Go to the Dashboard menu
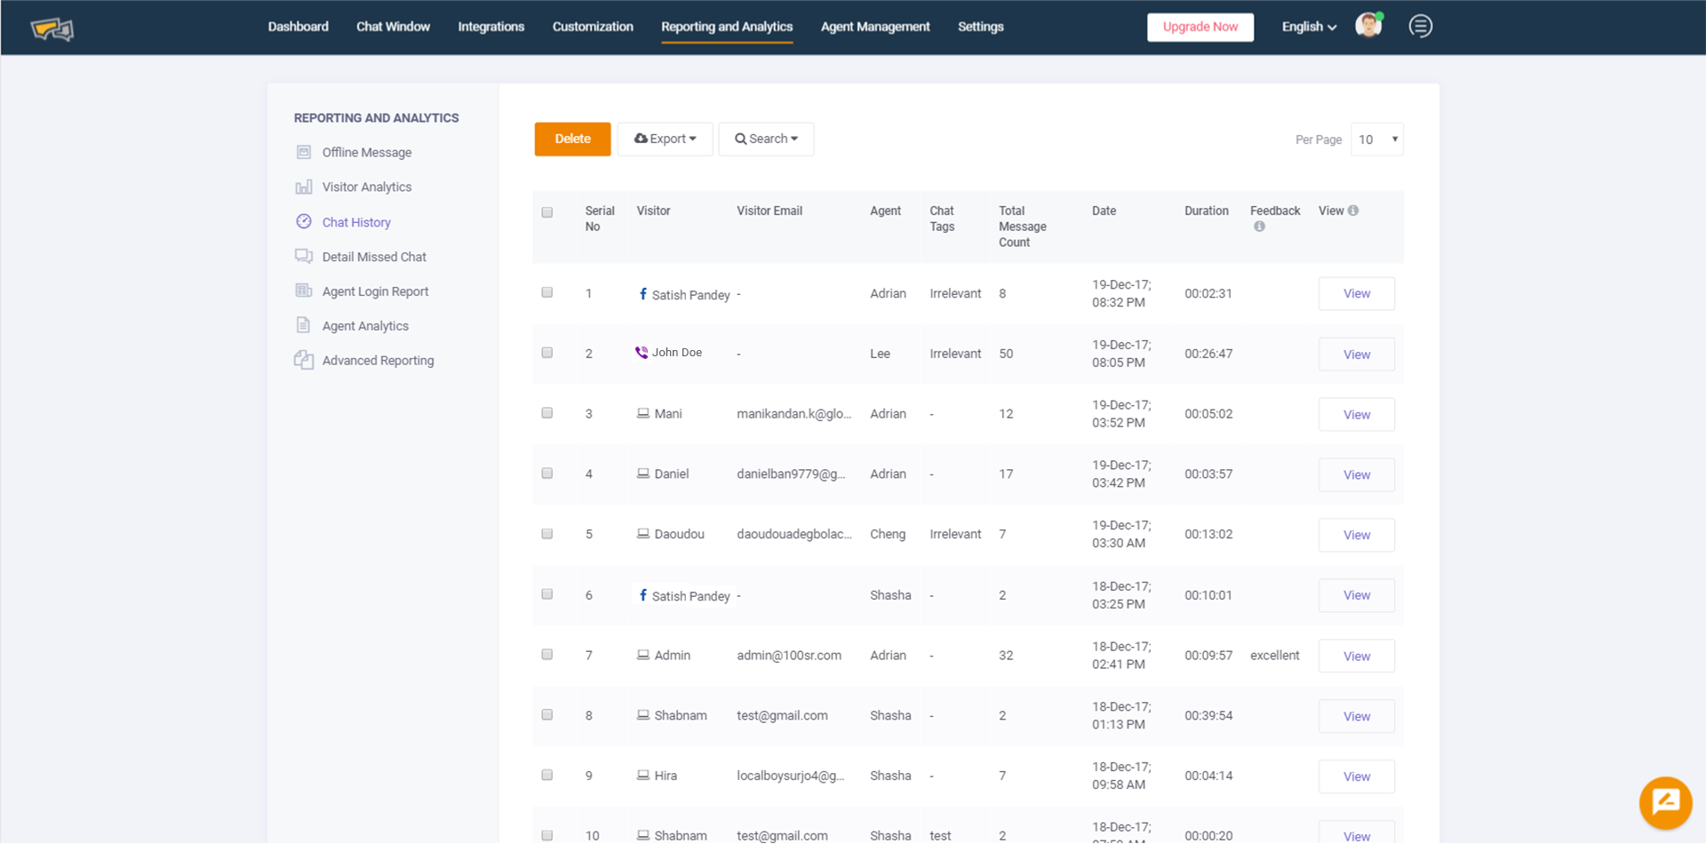 click(299, 27)
